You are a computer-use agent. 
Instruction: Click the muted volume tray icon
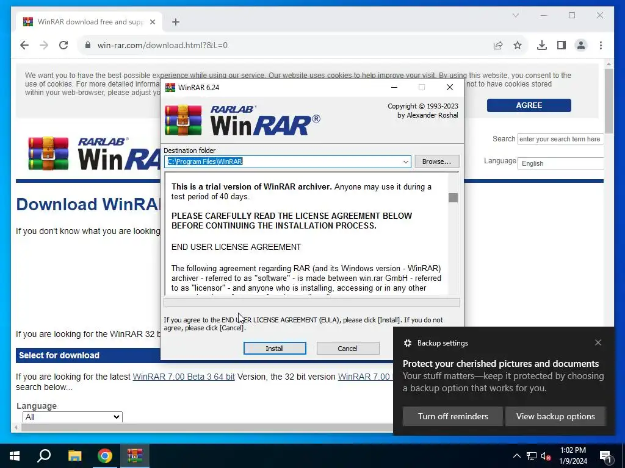(546, 456)
